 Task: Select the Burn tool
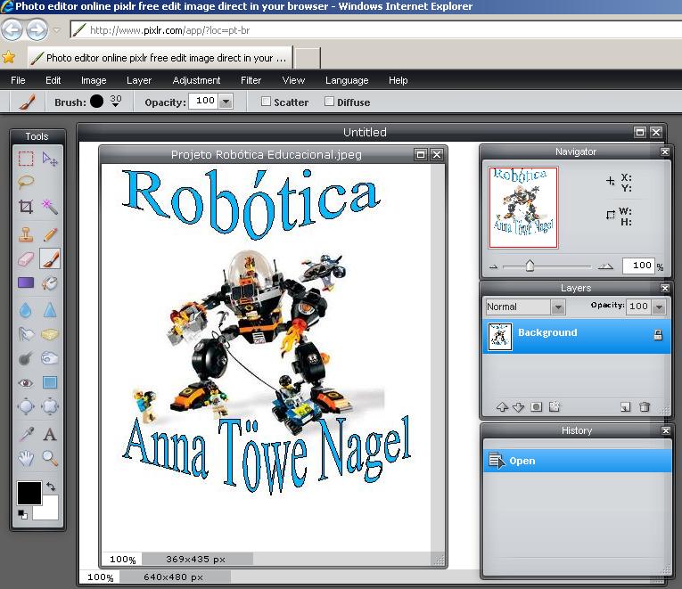pyautogui.click(x=26, y=358)
